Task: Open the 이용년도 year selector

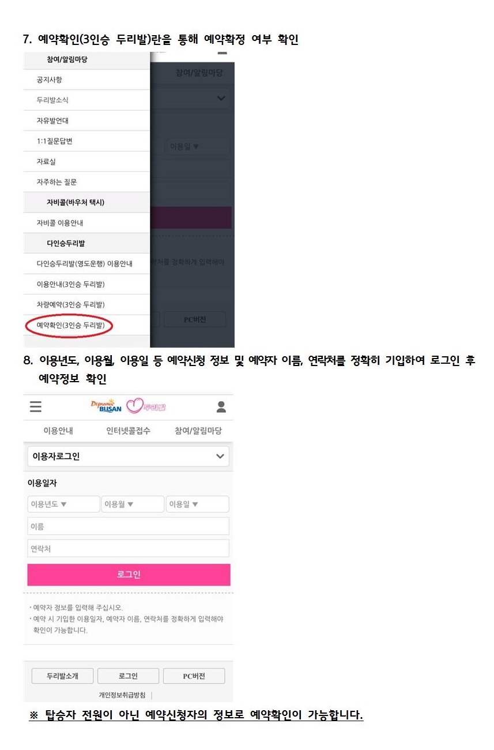Action: tap(63, 504)
